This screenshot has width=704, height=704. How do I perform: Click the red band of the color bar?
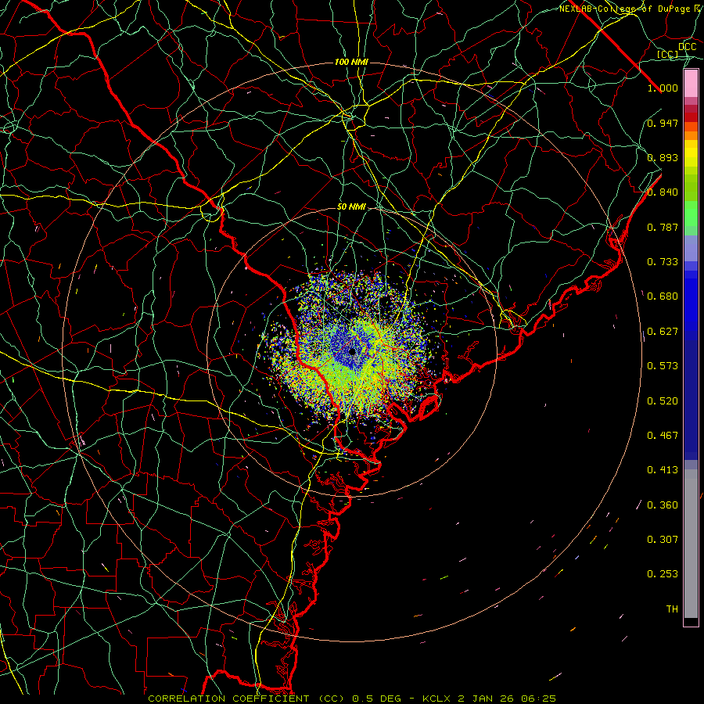pyautogui.click(x=691, y=117)
